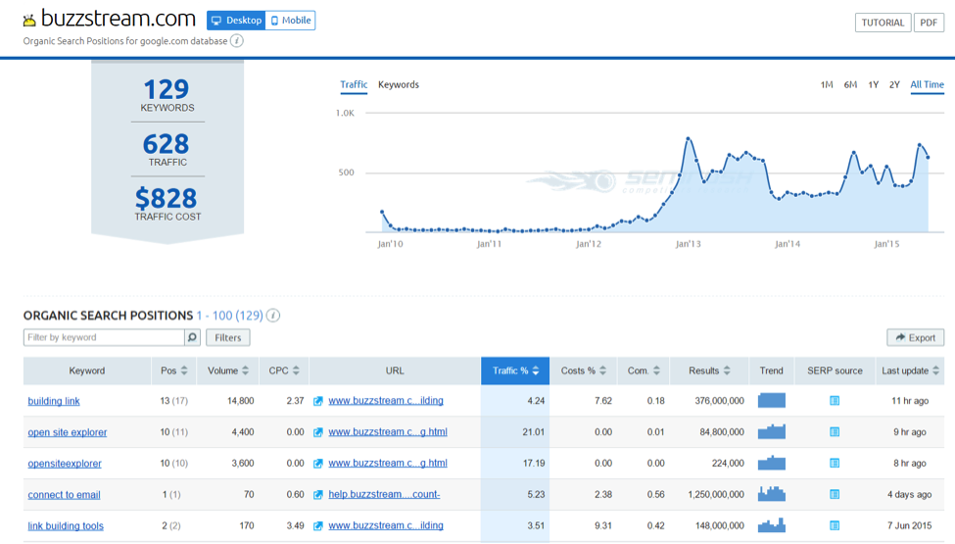Click the 628 traffic value
955x544 pixels.
coord(167,144)
